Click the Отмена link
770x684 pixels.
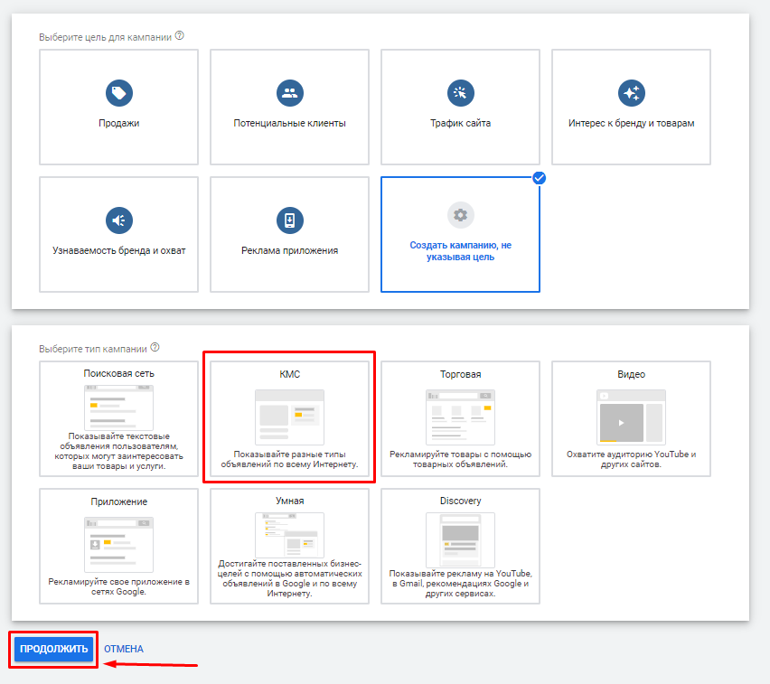tap(123, 649)
